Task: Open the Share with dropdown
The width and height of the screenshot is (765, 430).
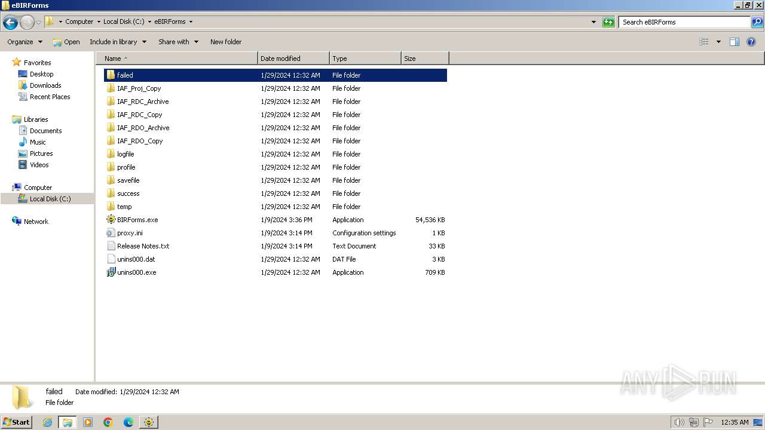Action: [178, 42]
